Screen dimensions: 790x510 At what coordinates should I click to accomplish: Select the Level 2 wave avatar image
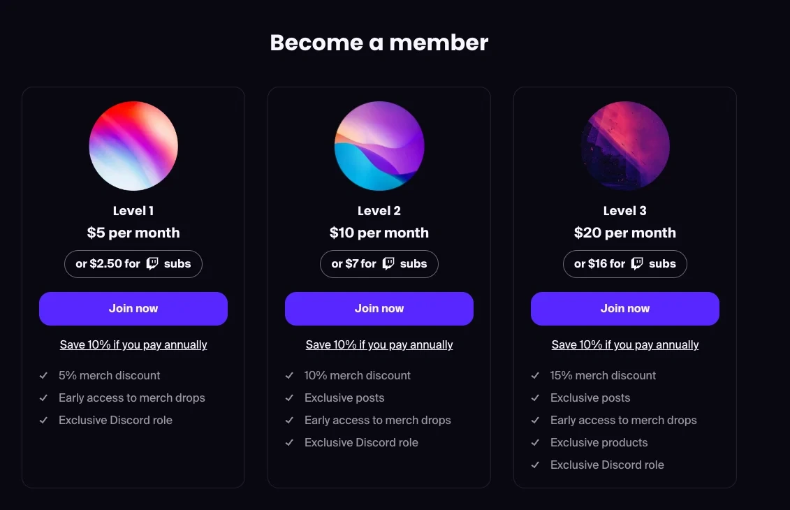[x=379, y=146]
